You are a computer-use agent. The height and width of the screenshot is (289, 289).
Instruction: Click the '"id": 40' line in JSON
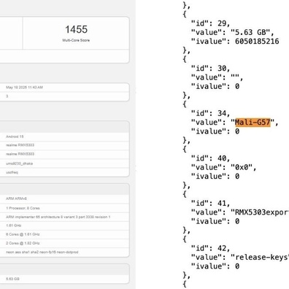[210, 158]
